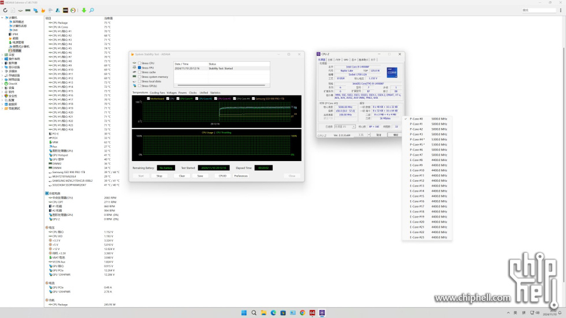Screen dimensions: 566x318
Task: Switch to CPU-Z taskbar icon
Action: pos(322,313)
